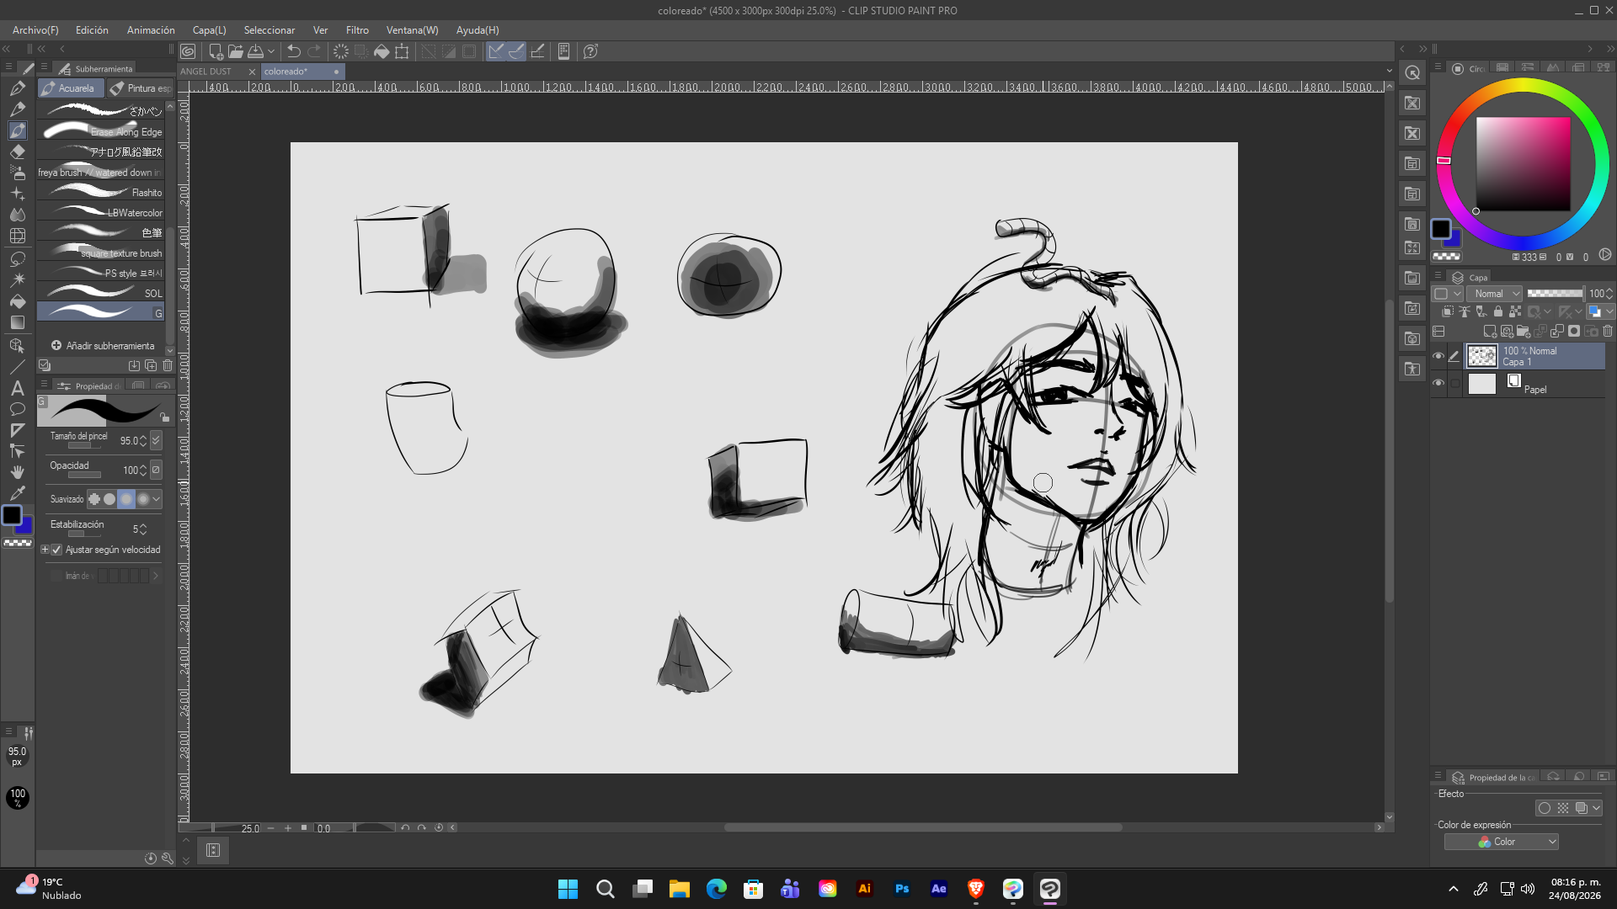
Task: Open the Brave browser from the taskbar
Action: click(x=976, y=889)
